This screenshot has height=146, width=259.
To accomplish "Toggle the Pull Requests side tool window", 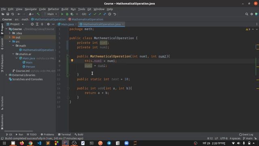I will 2,63.
